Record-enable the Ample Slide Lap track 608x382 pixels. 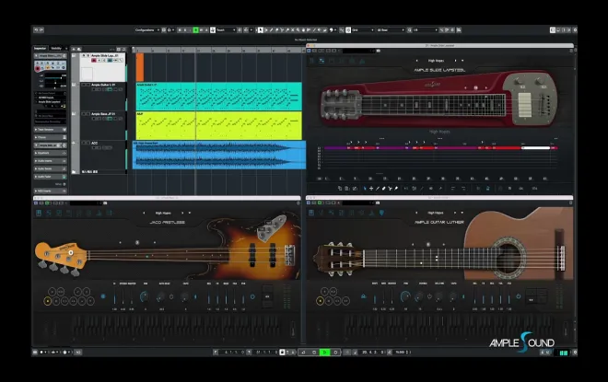tap(93, 61)
